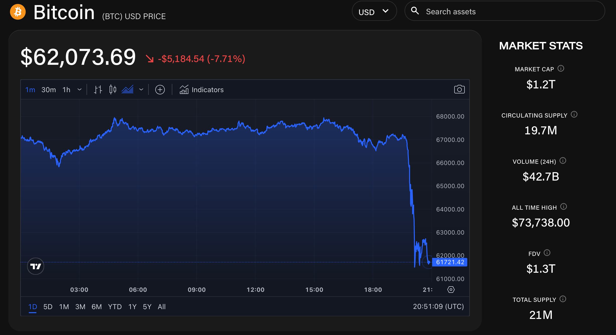Click the Search assets input field
This screenshot has width=616, height=335.
(x=512, y=12)
